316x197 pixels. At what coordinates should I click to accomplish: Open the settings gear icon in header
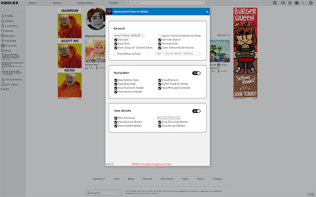click(x=311, y=3)
